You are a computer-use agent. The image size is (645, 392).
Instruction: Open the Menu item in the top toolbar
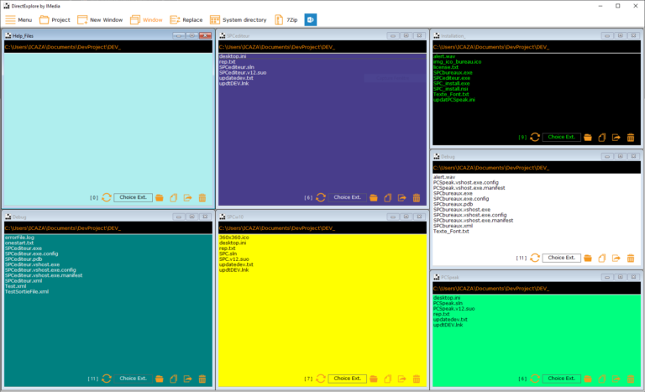click(18, 19)
